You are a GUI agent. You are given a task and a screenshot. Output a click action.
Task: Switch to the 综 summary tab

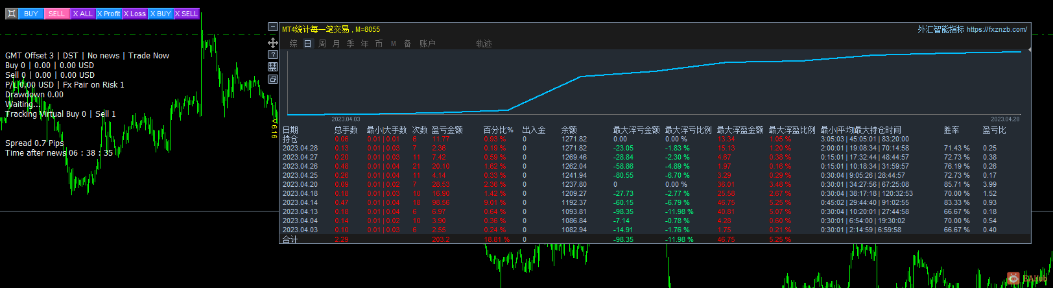[x=294, y=43]
